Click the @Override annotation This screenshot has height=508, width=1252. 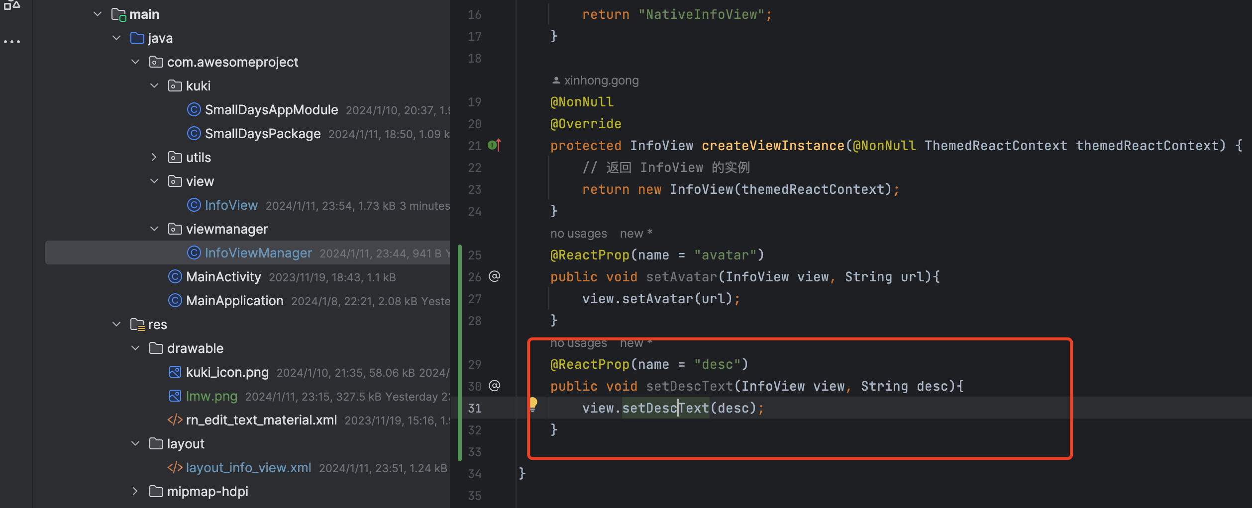[x=586, y=124]
